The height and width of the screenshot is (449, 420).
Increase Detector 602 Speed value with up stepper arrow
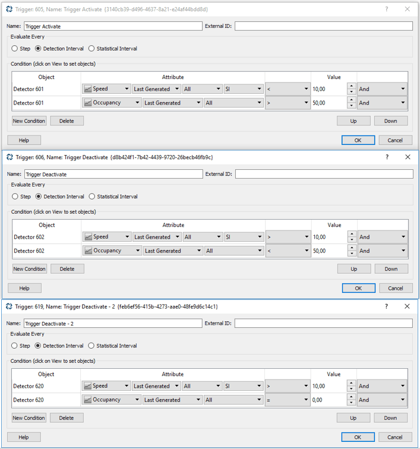(352, 234)
